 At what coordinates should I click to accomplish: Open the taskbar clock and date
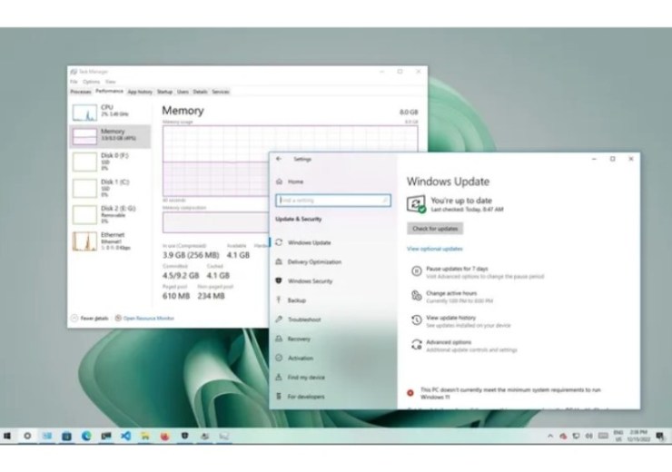point(638,436)
